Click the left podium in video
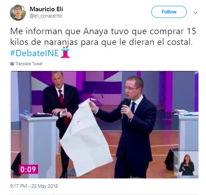 click(39, 146)
